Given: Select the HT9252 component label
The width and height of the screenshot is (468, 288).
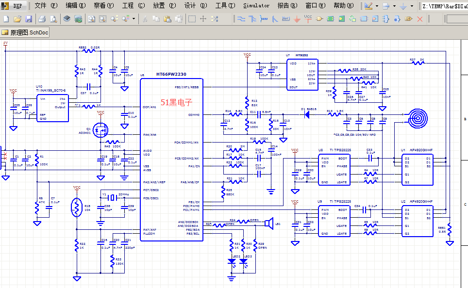Looking at the screenshot, I should coord(302,55).
